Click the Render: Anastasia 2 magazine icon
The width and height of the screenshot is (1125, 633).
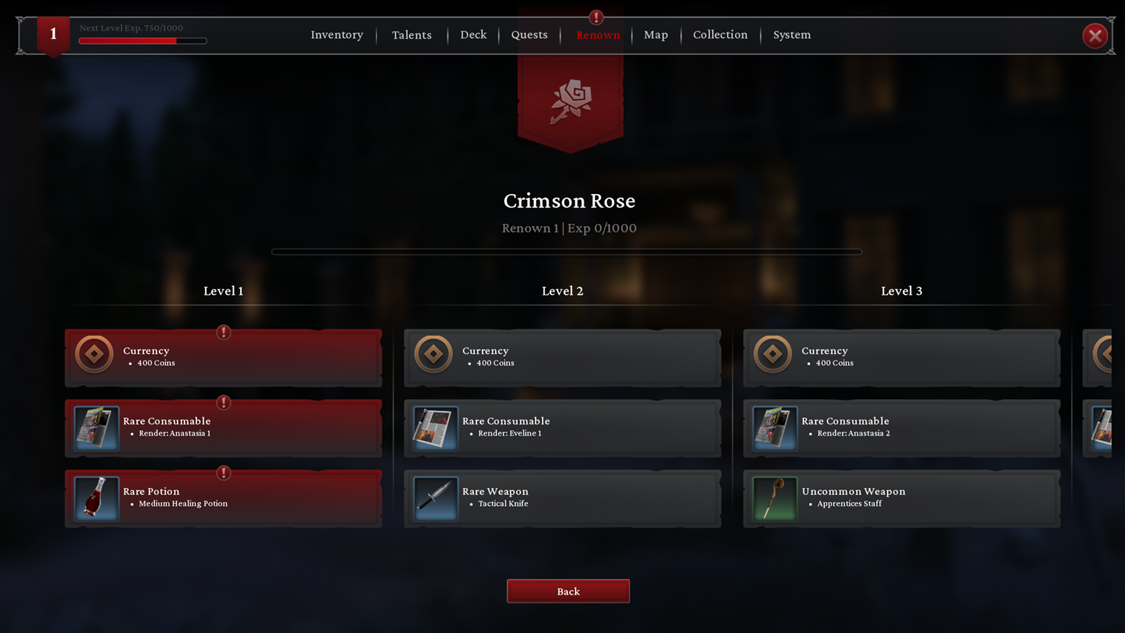pyautogui.click(x=775, y=428)
